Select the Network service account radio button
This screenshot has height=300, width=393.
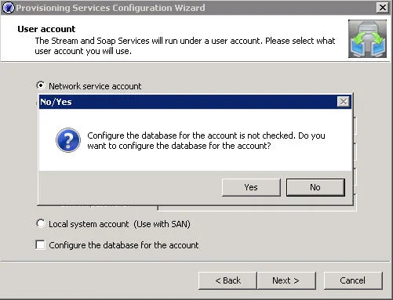40,85
